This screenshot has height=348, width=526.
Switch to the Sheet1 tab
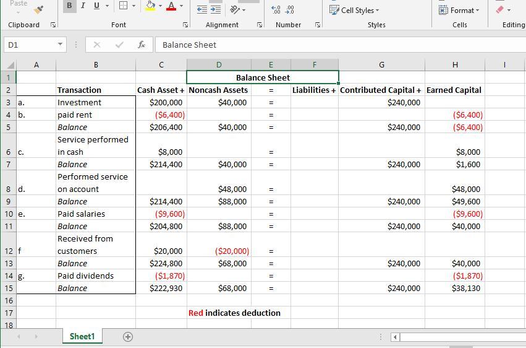(x=82, y=336)
